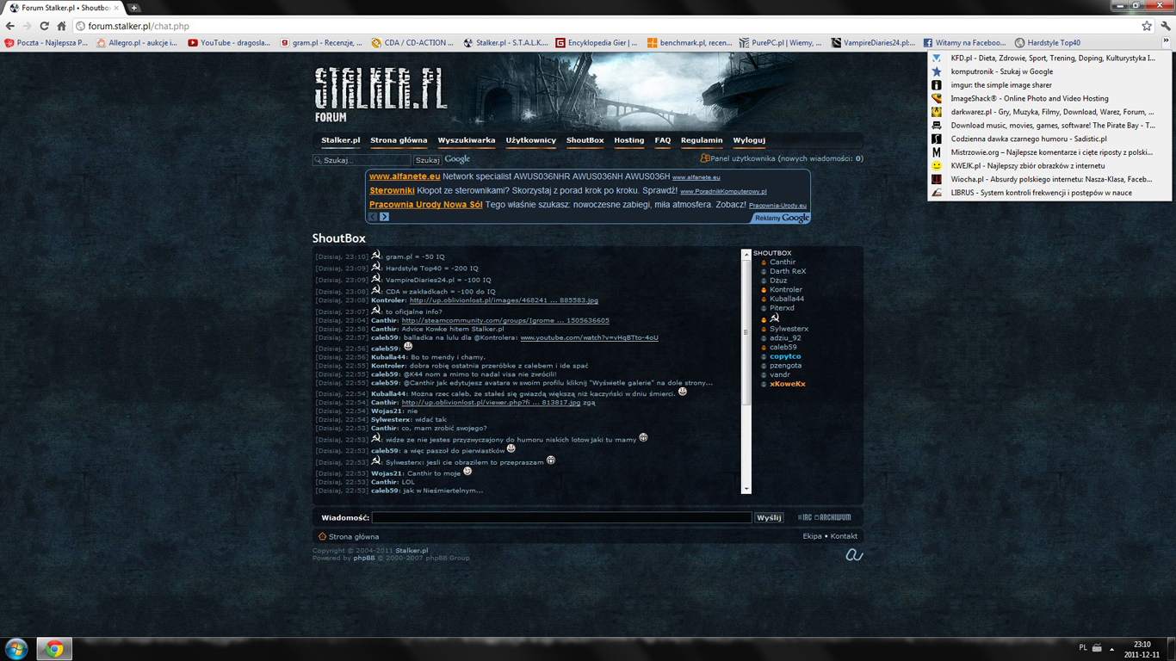Open the Hosting forum menu item
Viewport: 1176px width, 661px height.
point(628,140)
